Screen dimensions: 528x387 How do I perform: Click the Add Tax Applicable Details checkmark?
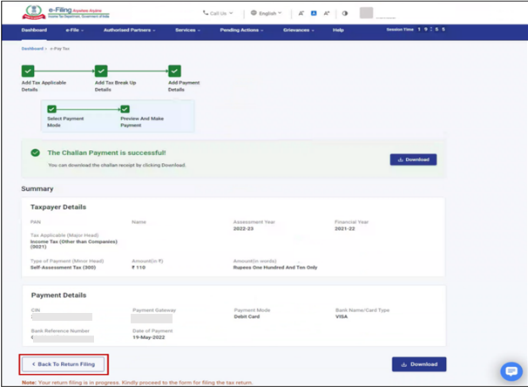(28, 71)
